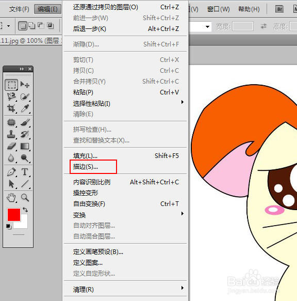Choose Define Brush Preset
This screenshot has width=297, height=301.
[125, 251]
